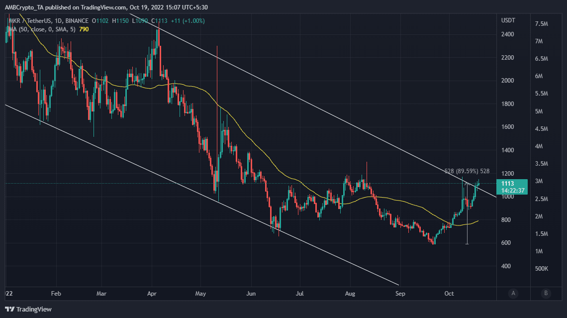Viewport: 567px width, 318px height.
Task: Click the Jul label on time axis
Action: pyautogui.click(x=300, y=294)
